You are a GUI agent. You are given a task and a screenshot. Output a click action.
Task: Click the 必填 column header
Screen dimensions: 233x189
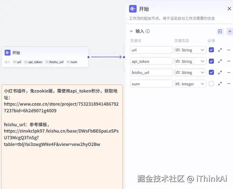(x=211, y=41)
